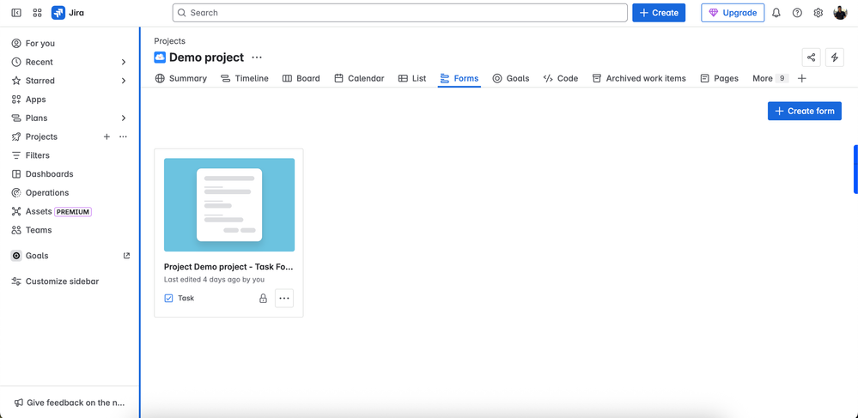Create a project with sidebar plus icon
Viewport: 858px width, 418px height.
point(106,136)
